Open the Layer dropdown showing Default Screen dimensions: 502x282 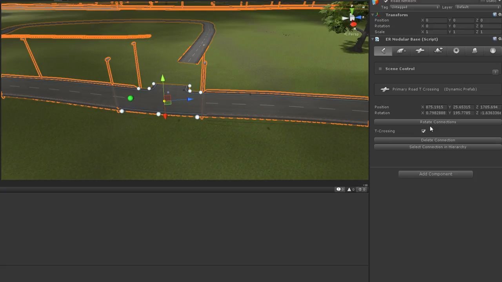pyautogui.click(x=478, y=7)
